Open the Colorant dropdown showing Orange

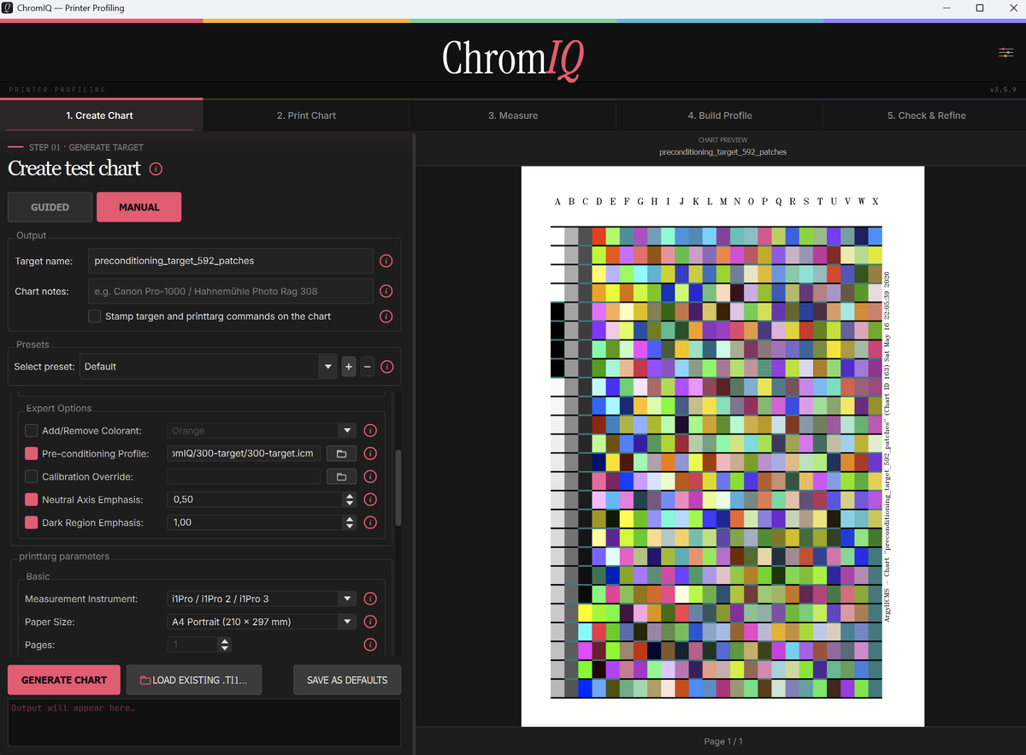261,431
